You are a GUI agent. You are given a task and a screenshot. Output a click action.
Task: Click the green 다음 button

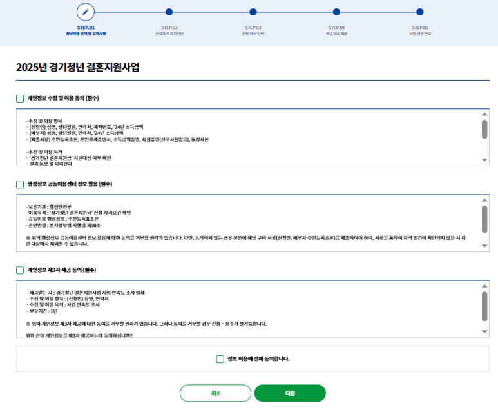(290, 393)
